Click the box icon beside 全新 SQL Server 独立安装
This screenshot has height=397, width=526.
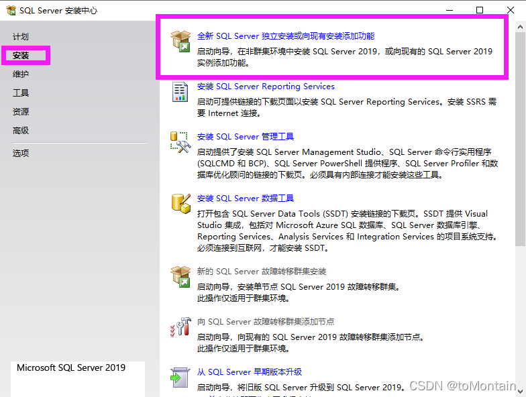click(180, 42)
